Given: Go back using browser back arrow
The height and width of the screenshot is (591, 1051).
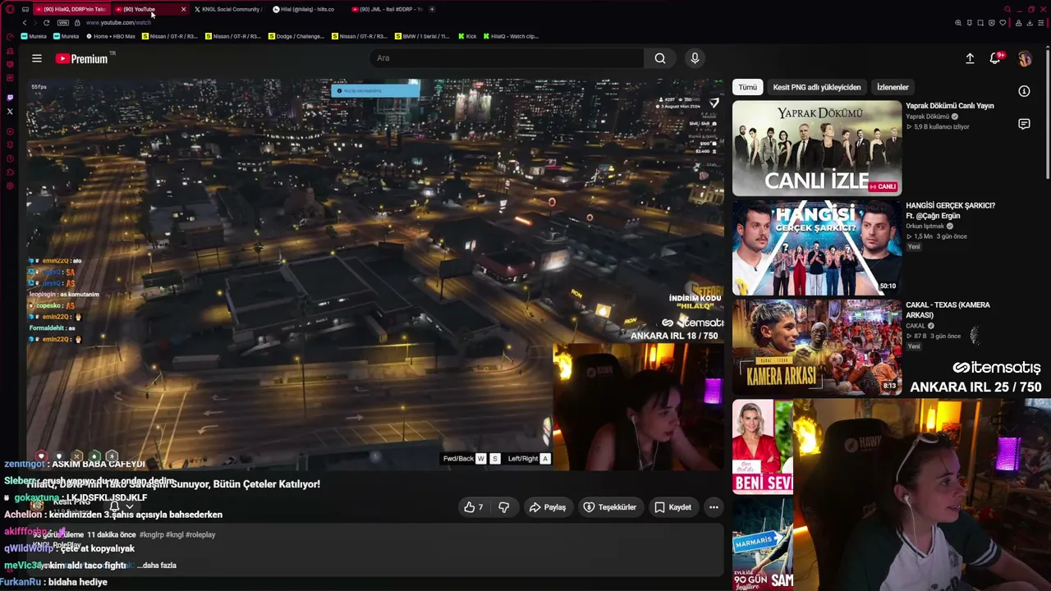Looking at the screenshot, I should coord(25,23).
